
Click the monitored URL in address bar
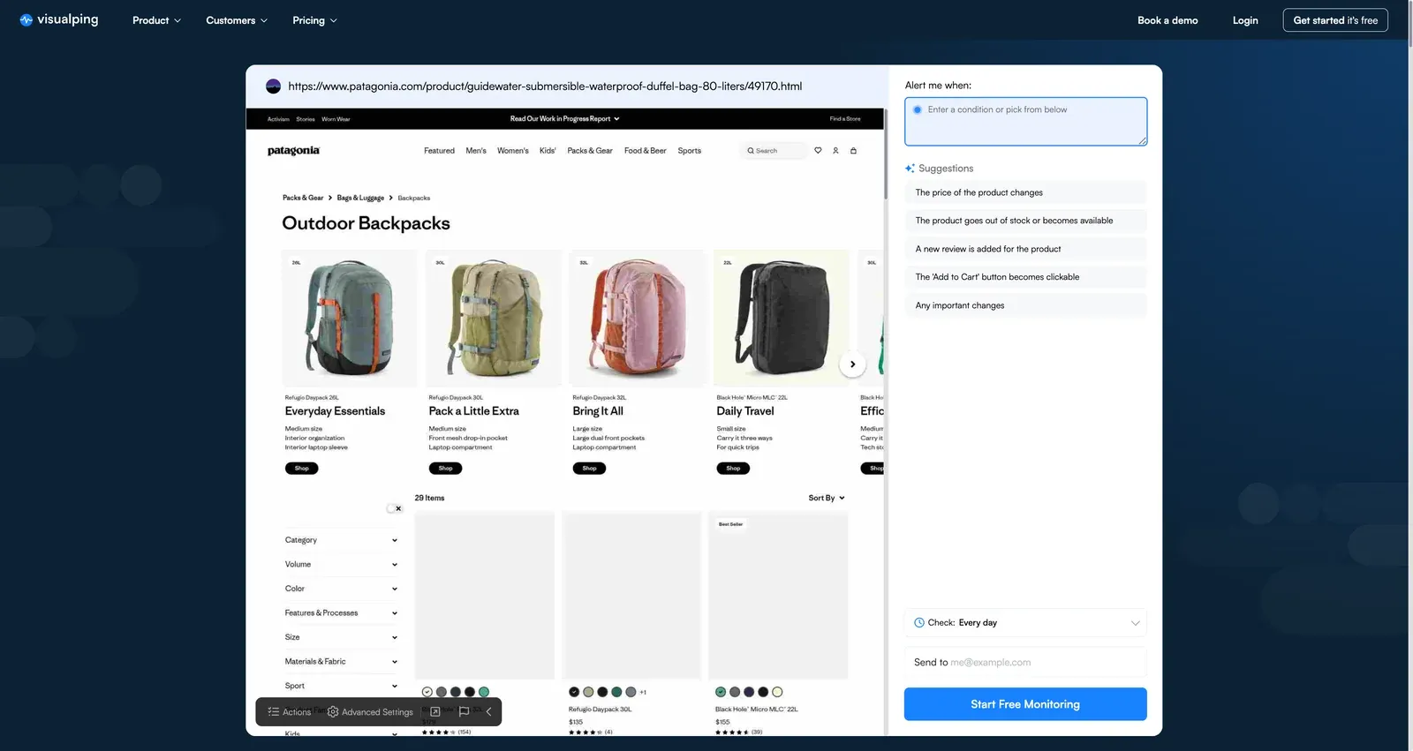coord(545,86)
